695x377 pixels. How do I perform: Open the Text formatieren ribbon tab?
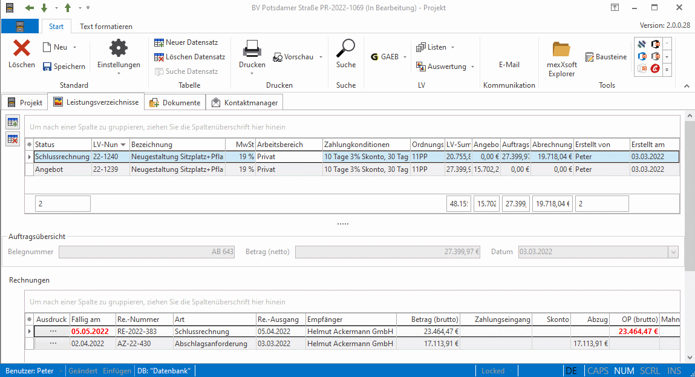[106, 27]
